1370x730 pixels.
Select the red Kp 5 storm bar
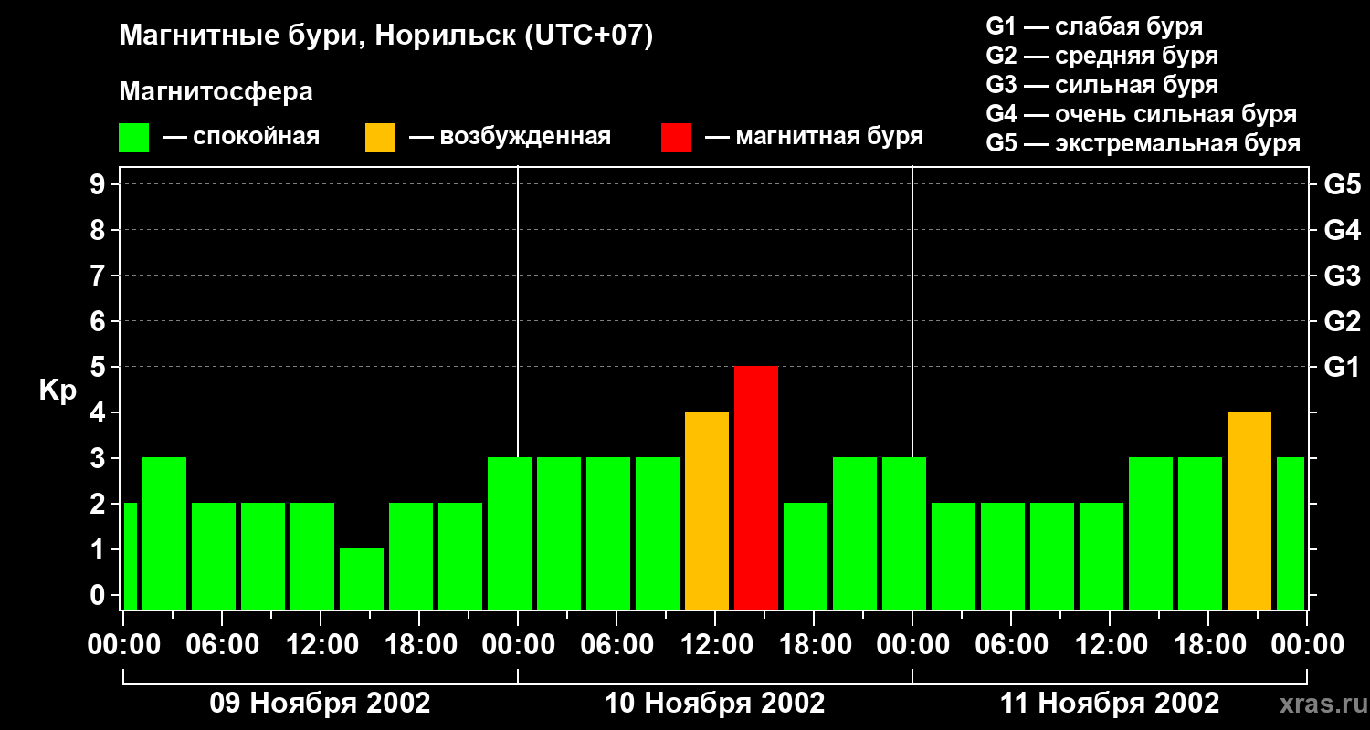[756, 487]
